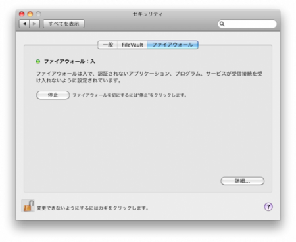Select the ファイアウォール tab
Viewport: 296px width, 242px height.
click(173, 45)
